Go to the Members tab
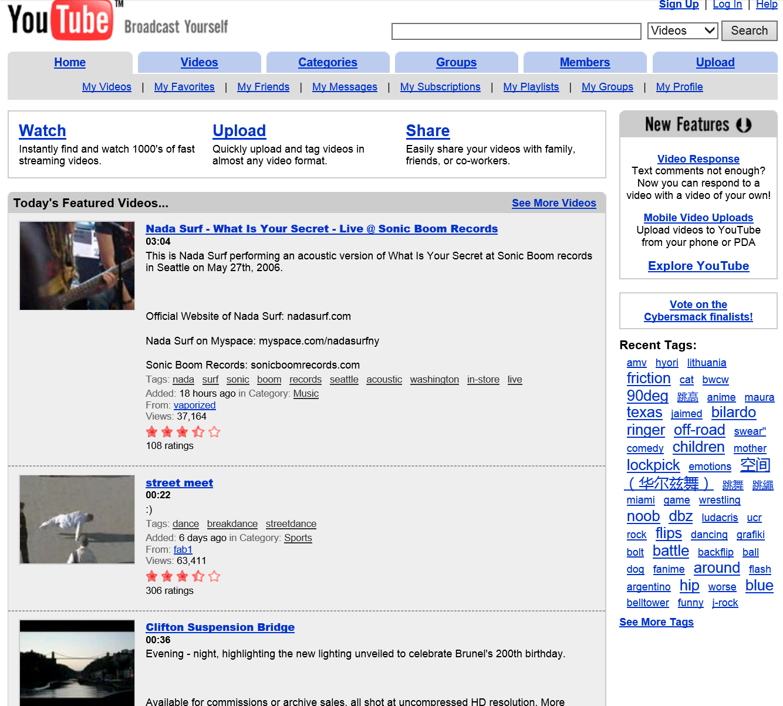Viewport: 783px width, 706px height. click(x=585, y=62)
